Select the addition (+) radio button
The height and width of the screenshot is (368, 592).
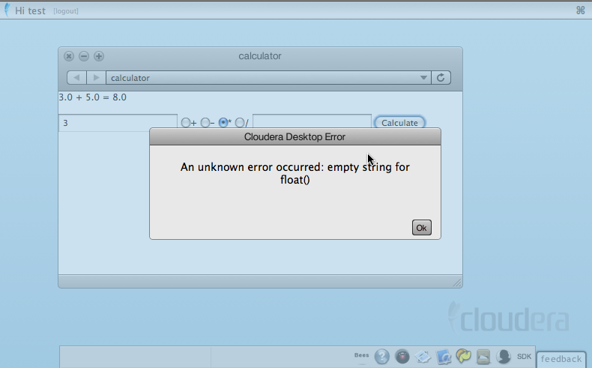[x=186, y=123]
